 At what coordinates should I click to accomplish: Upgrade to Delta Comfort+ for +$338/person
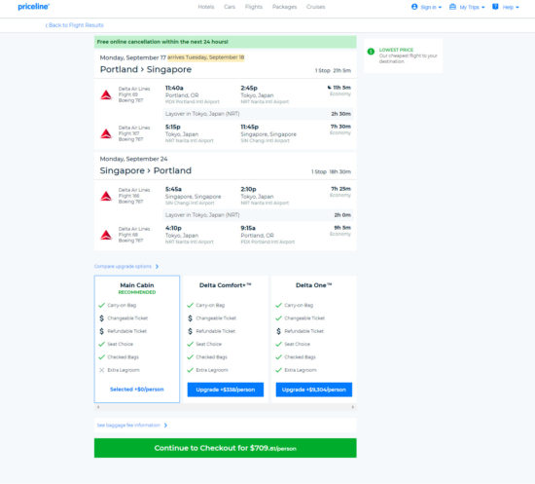click(226, 390)
